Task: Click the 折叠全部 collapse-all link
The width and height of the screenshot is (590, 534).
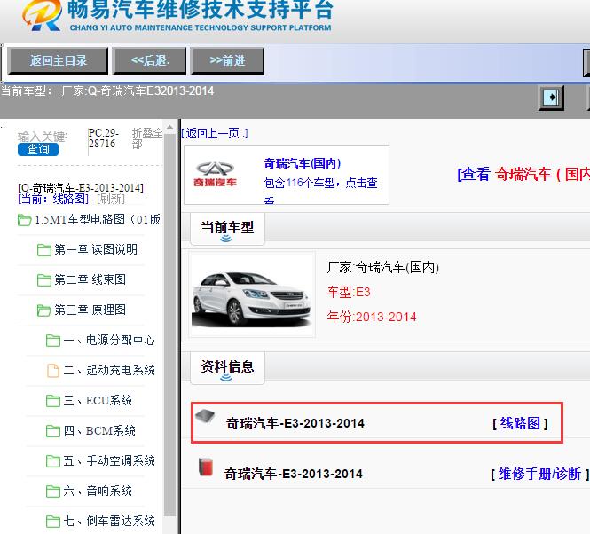Action: coord(147,138)
